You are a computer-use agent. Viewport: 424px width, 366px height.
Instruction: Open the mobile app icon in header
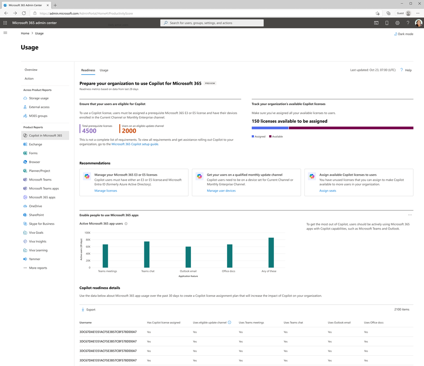click(x=387, y=23)
